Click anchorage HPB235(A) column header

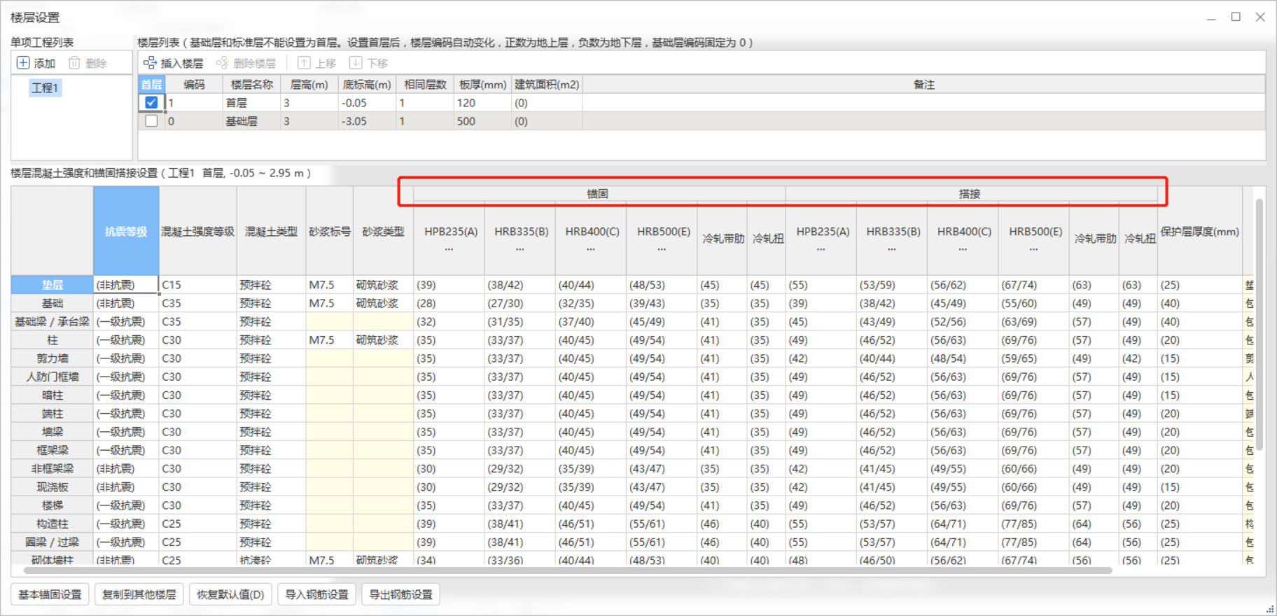pos(449,238)
